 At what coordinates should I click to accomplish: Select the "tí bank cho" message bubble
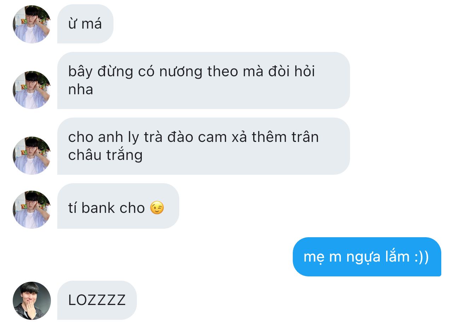[x=118, y=206]
